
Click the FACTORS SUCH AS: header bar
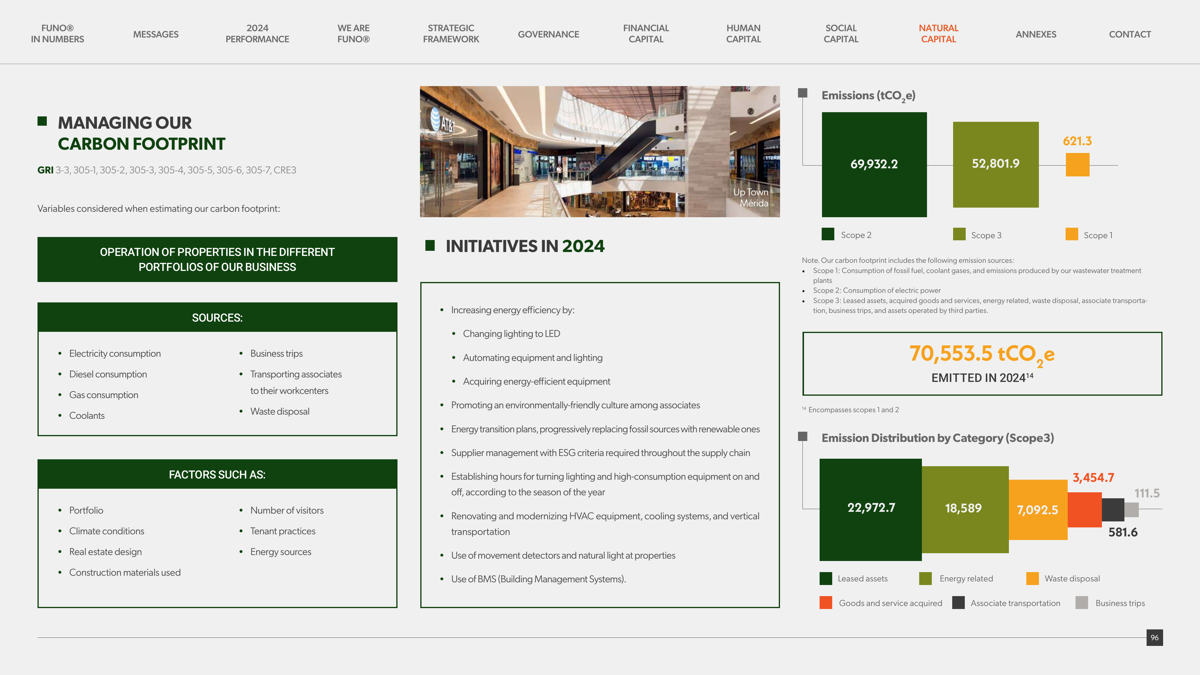[x=217, y=474]
